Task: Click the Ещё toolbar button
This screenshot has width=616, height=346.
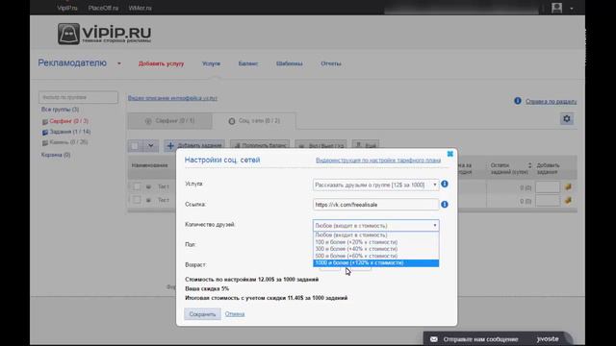Action: pyautogui.click(x=366, y=145)
